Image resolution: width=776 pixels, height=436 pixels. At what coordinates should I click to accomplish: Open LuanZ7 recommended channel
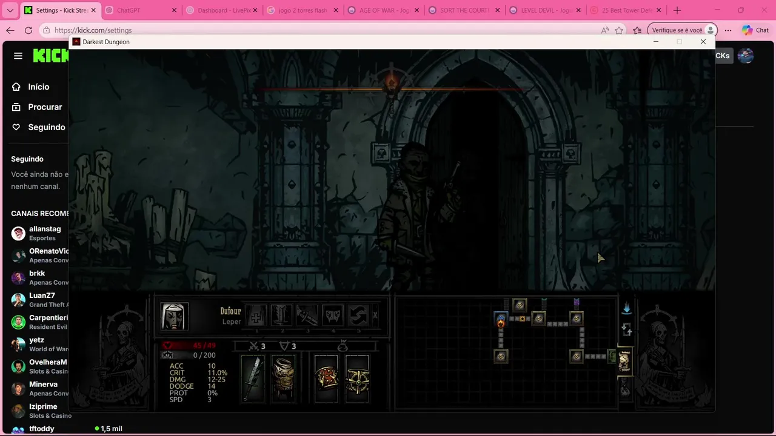tap(39, 300)
